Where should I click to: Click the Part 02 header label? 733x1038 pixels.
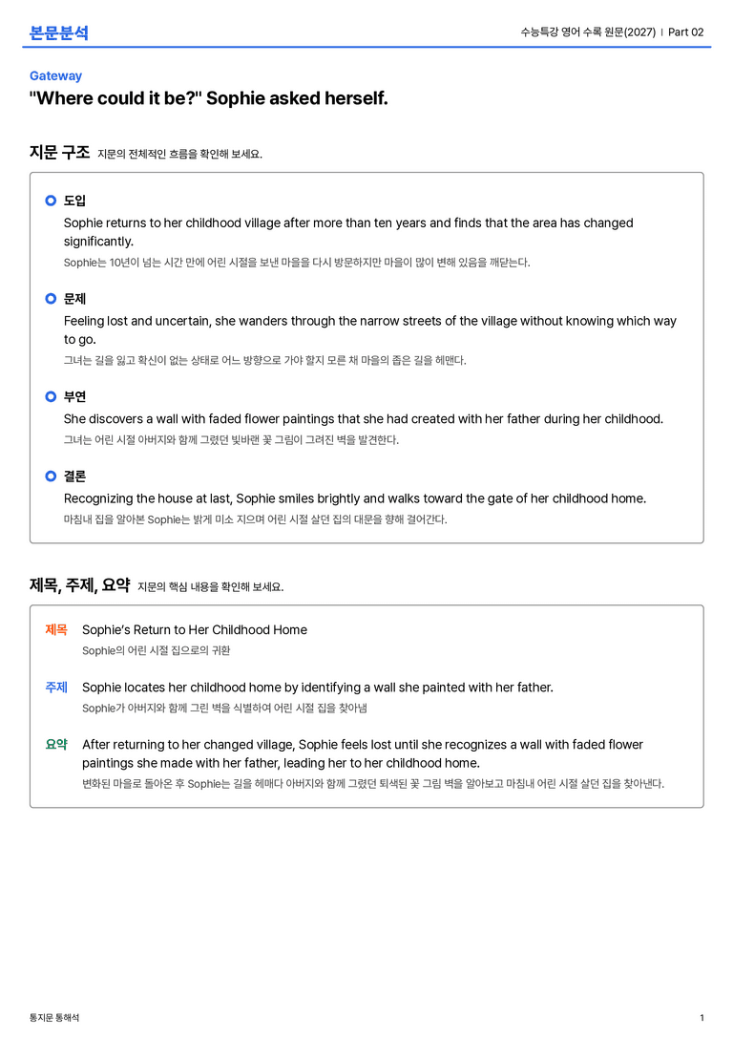(x=686, y=32)
